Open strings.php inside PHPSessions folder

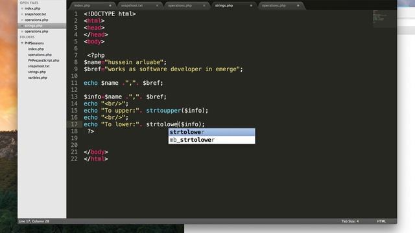click(x=37, y=72)
